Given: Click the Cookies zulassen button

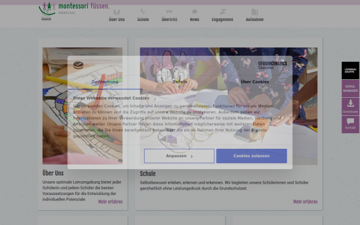Looking at the screenshot, I should pos(251,156).
